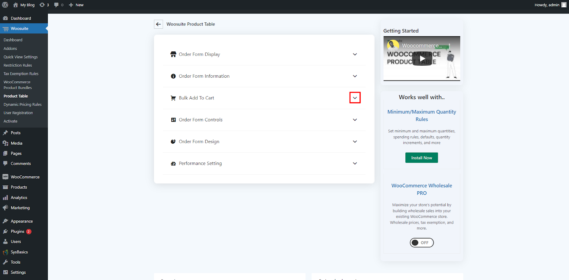Open the Plugins plug icon

click(5, 231)
